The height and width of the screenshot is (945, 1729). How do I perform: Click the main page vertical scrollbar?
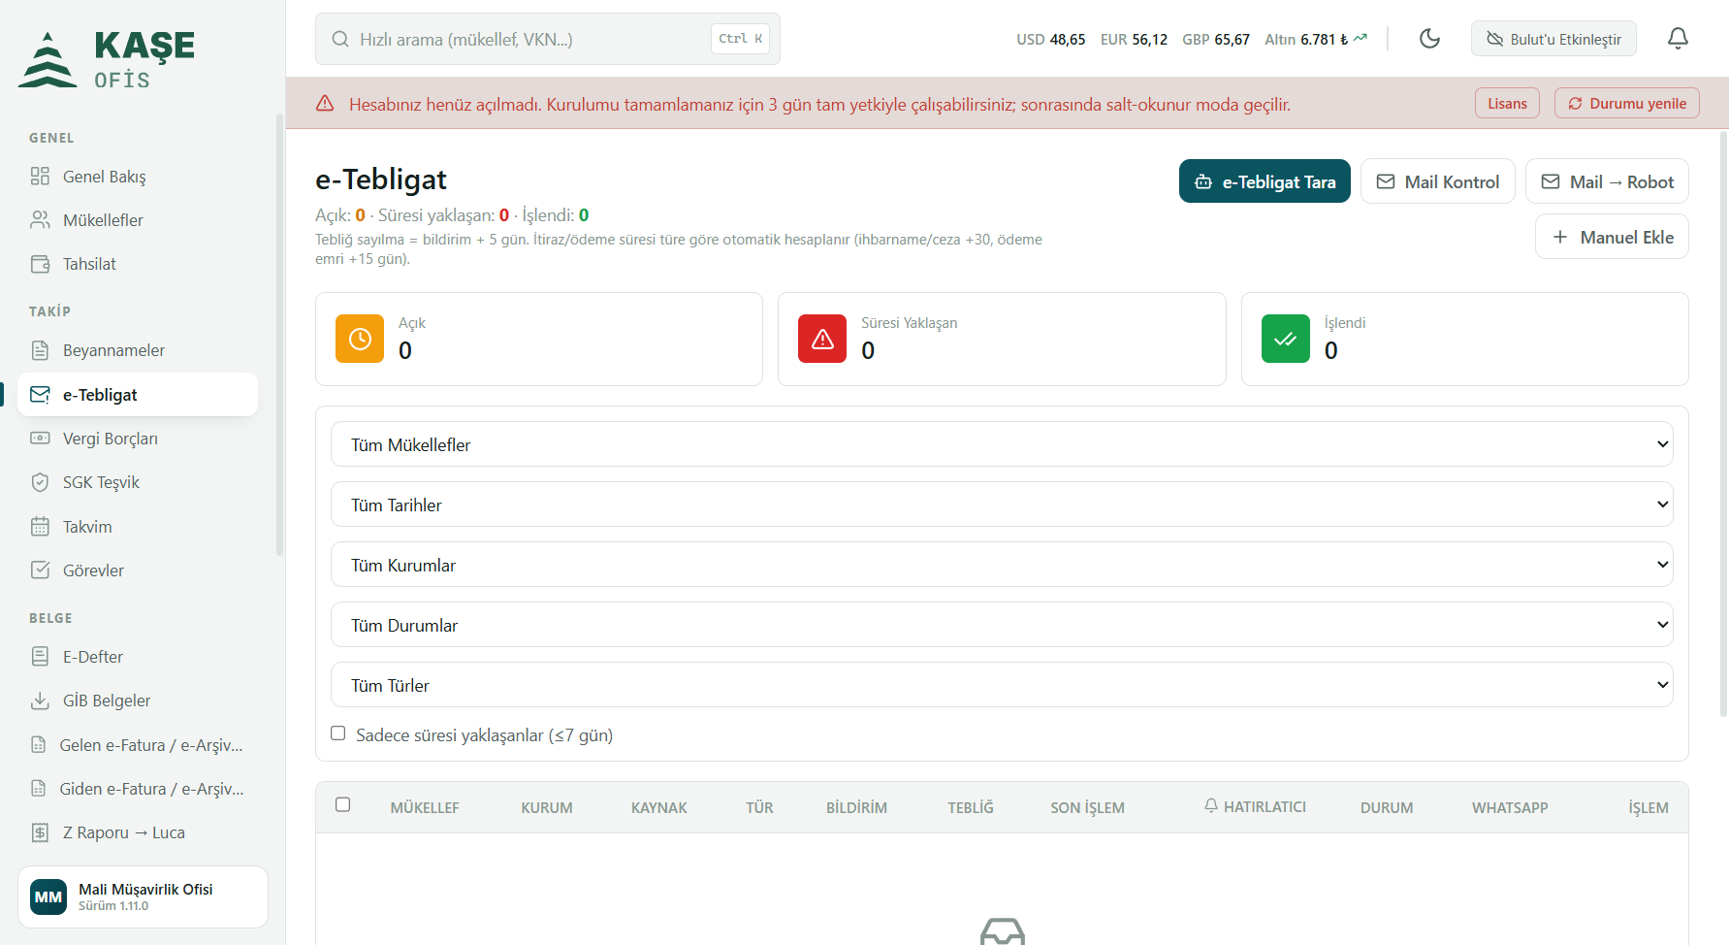(x=1723, y=424)
